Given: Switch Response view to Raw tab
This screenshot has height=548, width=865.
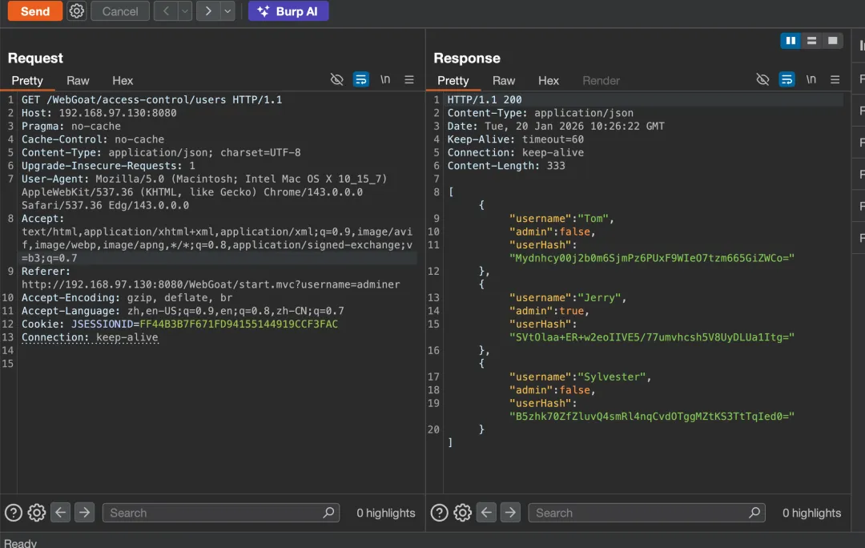Looking at the screenshot, I should click(504, 81).
